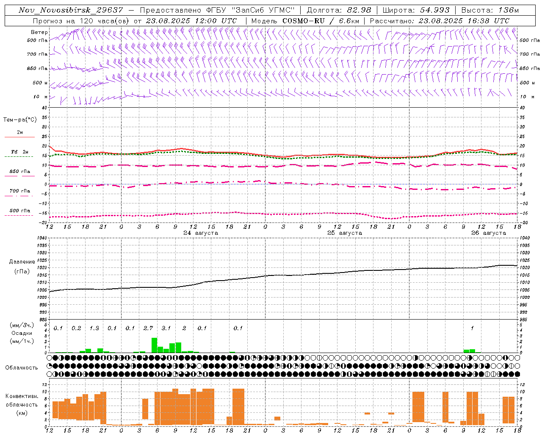
Task: Click the 2.7 precipitation total
Action: point(148,328)
